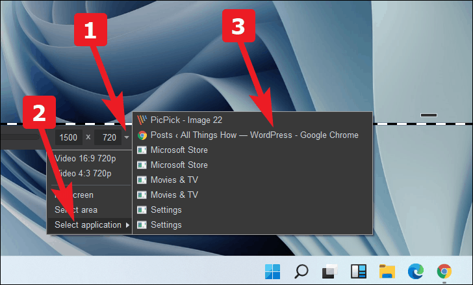Open File Explorer from the taskbar
Screen dimensions: 473x285
pyautogui.click(x=387, y=271)
